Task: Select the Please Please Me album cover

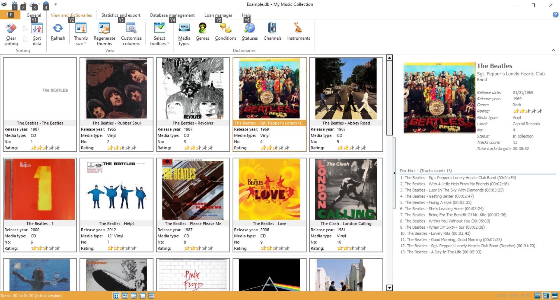Action: 193,189
